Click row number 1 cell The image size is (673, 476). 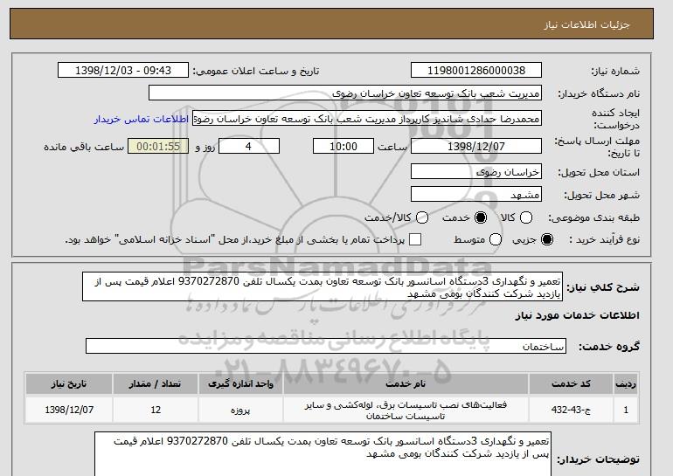tap(626, 410)
